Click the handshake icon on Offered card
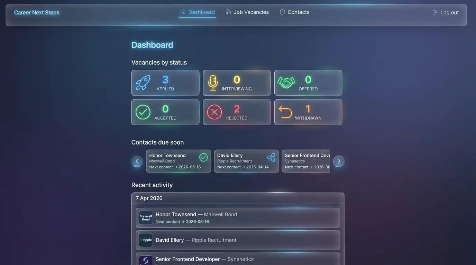This screenshot has height=265, width=476. [x=286, y=83]
